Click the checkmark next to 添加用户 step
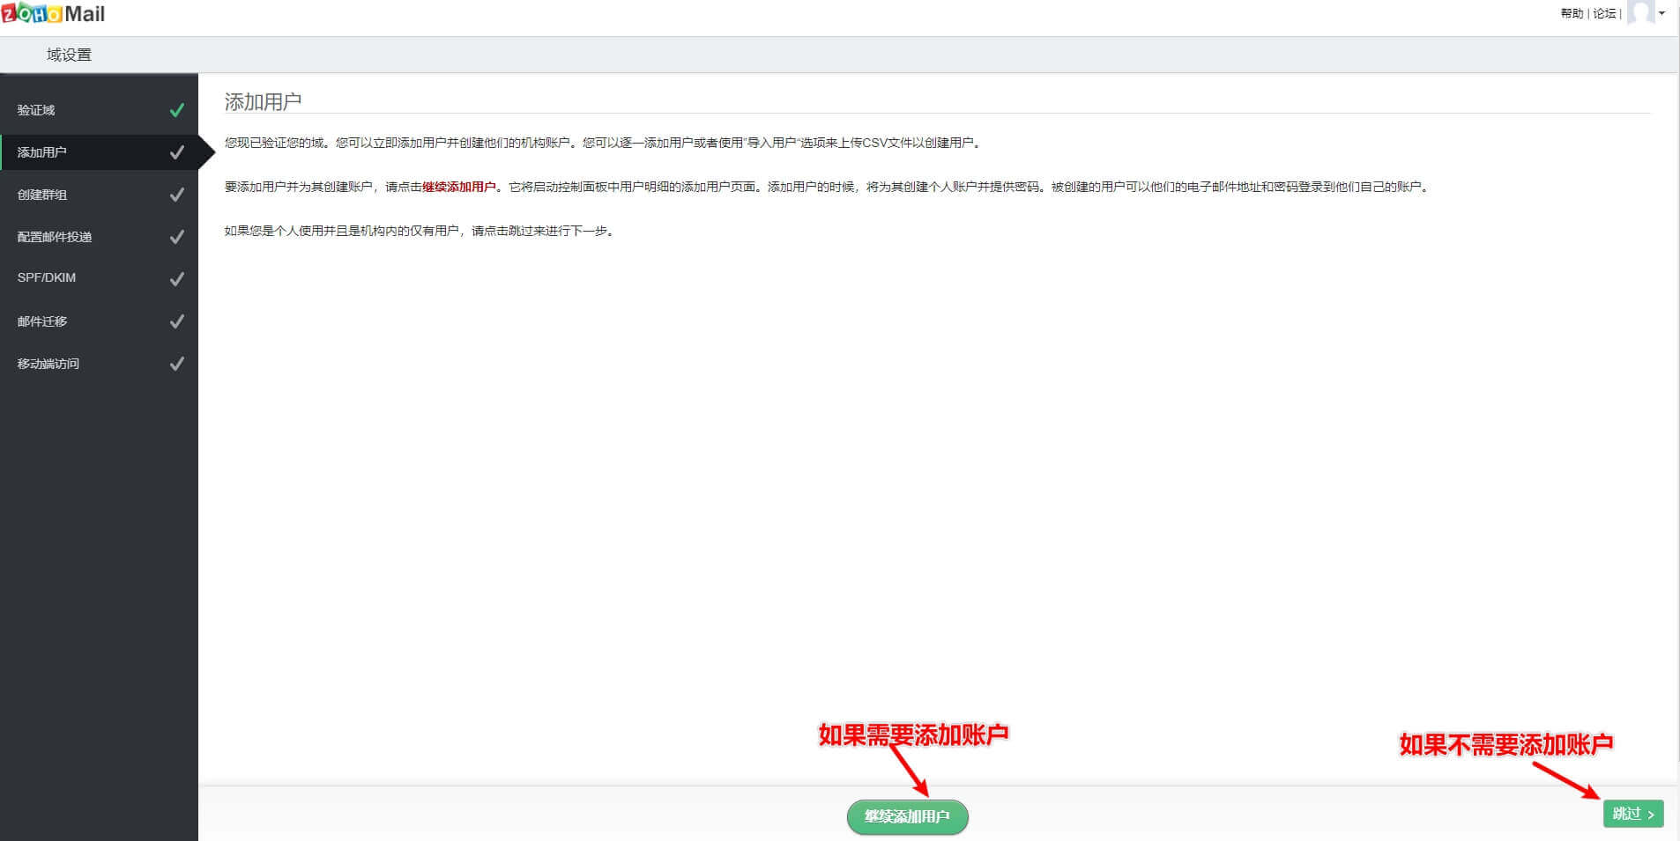 (x=176, y=151)
